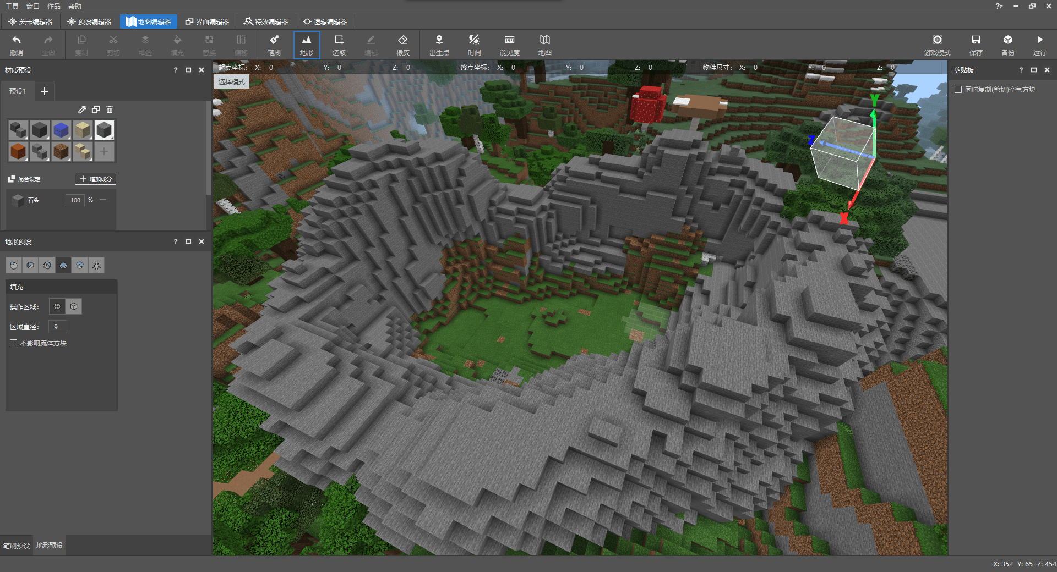Open the 窗口 menu
The image size is (1057, 572).
pyautogui.click(x=33, y=6)
